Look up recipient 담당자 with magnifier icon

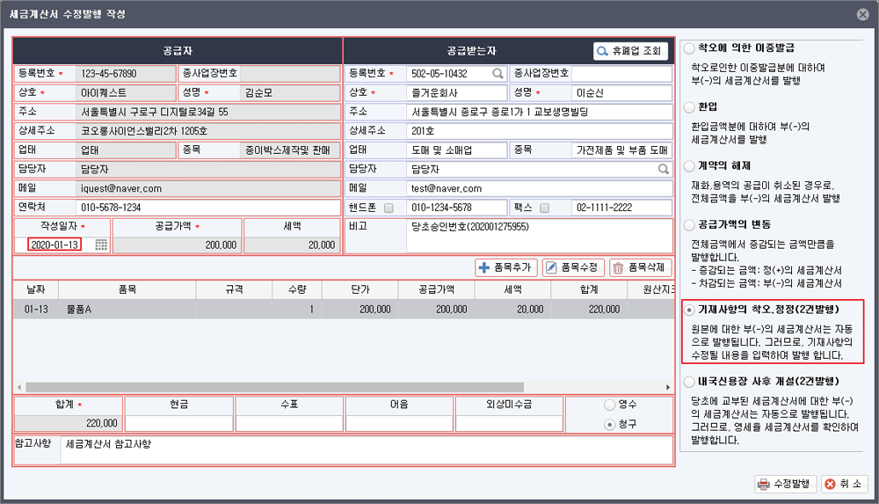663,169
